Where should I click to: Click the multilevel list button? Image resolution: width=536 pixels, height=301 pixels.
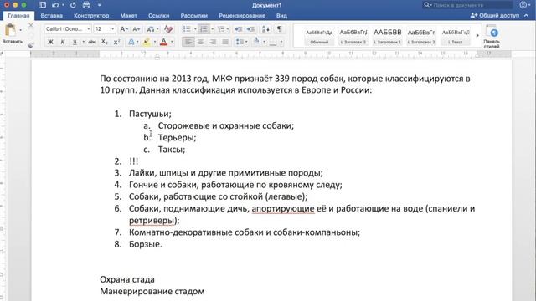click(221, 29)
